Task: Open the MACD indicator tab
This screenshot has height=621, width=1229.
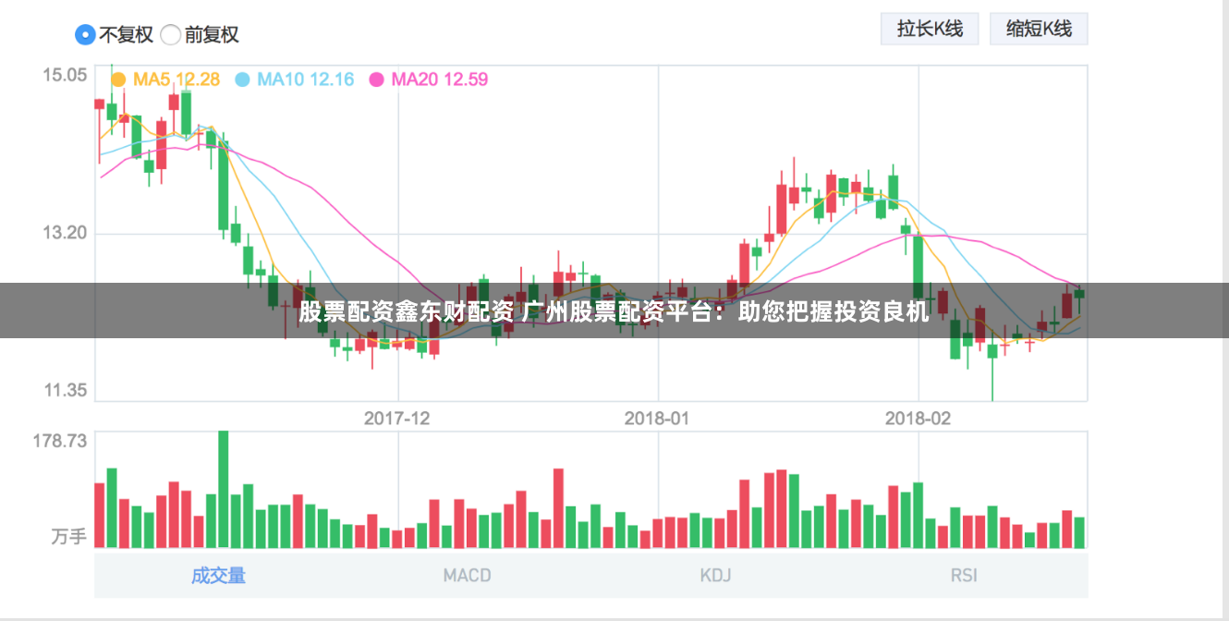Action: (467, 576)
